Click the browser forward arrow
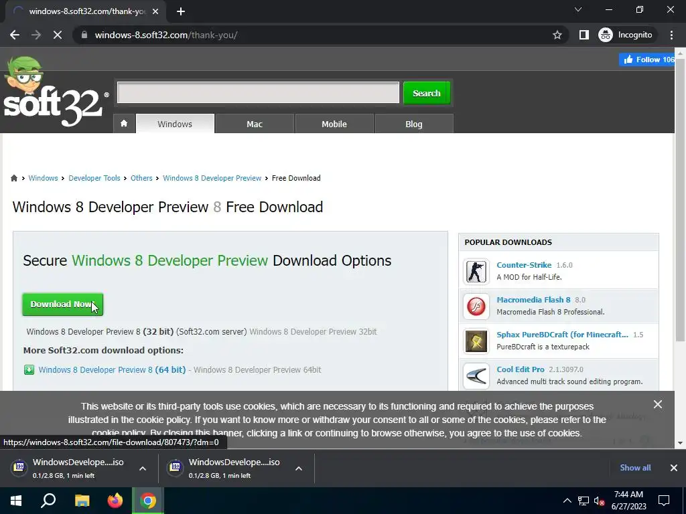686x514 pixels. (36, 35)
